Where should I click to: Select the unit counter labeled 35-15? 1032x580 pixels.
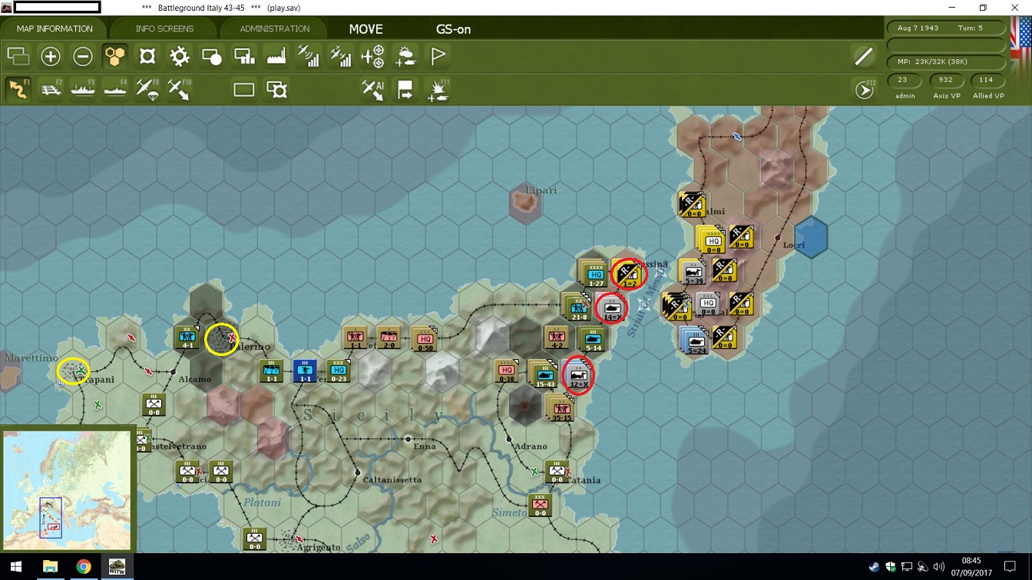(562, 409)
